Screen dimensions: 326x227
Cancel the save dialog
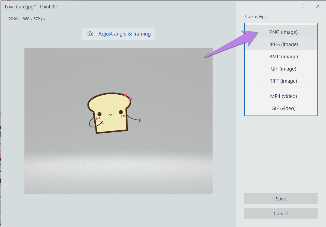[x=281, y=213]
